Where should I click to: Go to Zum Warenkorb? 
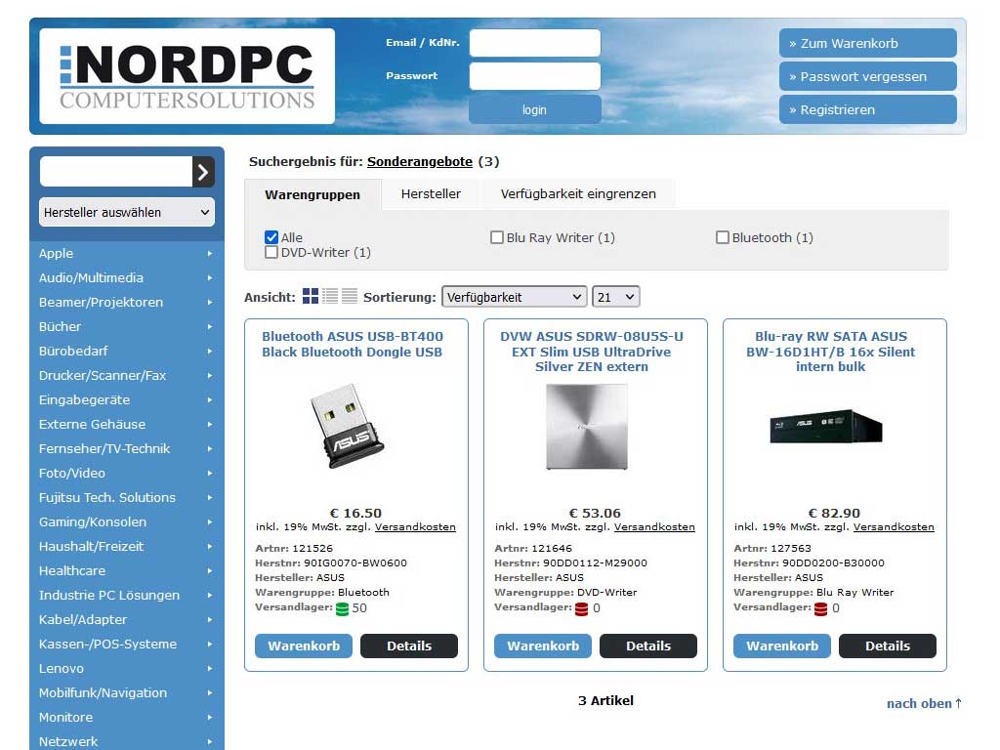pyautogui.click(x=867, y=43)
